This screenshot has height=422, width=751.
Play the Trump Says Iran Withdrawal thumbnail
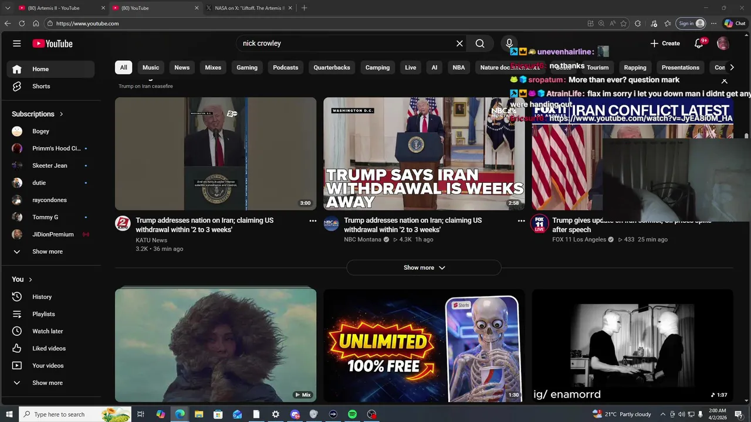pos(424,154)
